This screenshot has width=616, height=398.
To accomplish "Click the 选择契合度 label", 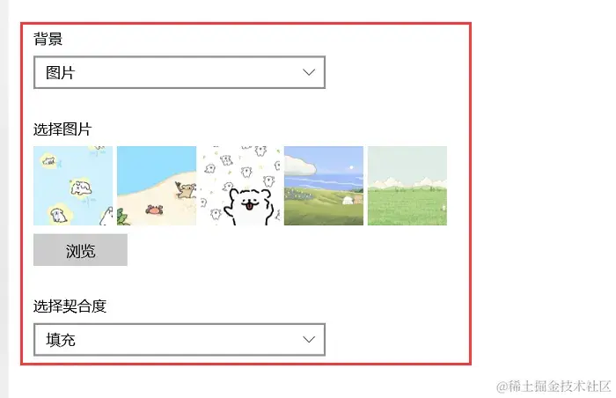I will click(70, 306).
